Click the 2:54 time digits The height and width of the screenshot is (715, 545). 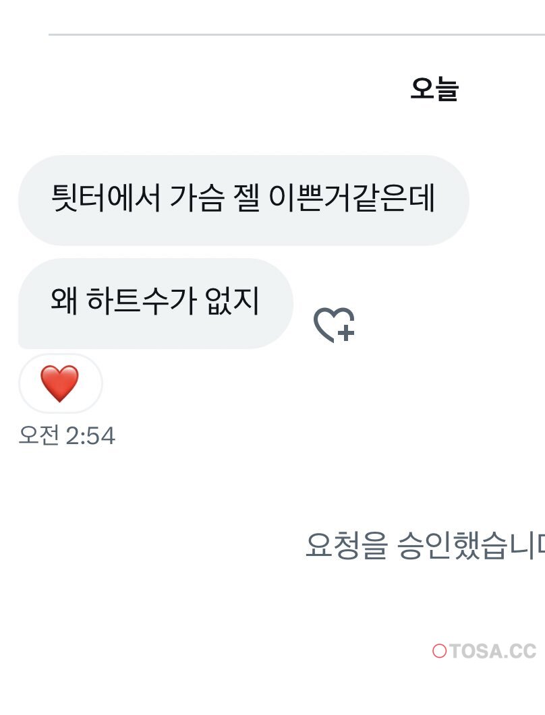click(90, 436)
